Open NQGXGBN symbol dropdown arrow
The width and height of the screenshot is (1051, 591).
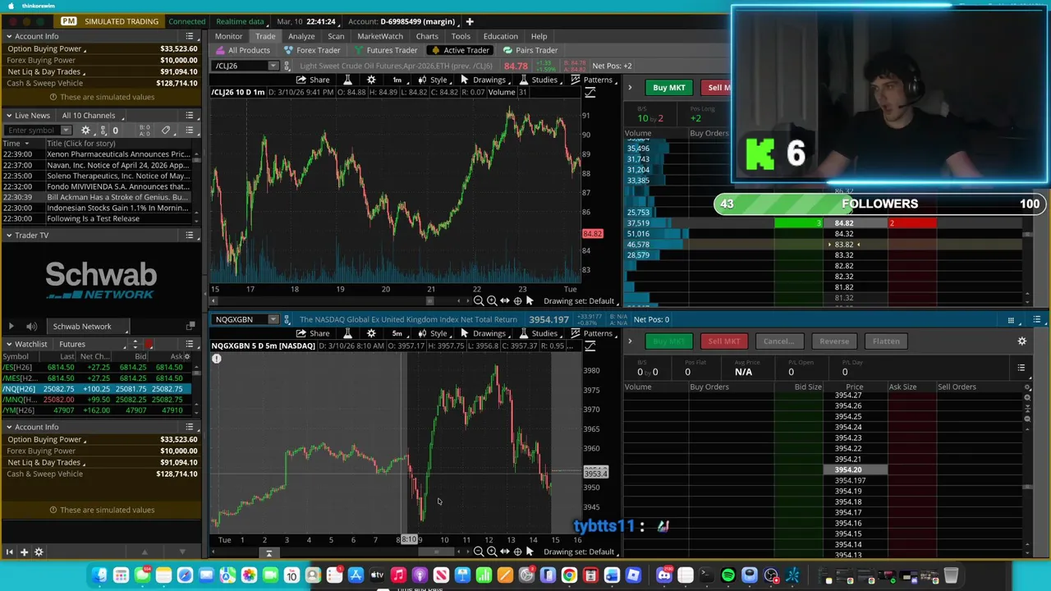pos(274,319)
